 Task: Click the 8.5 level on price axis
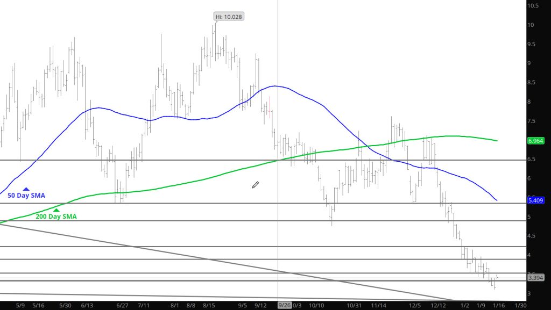533,83
